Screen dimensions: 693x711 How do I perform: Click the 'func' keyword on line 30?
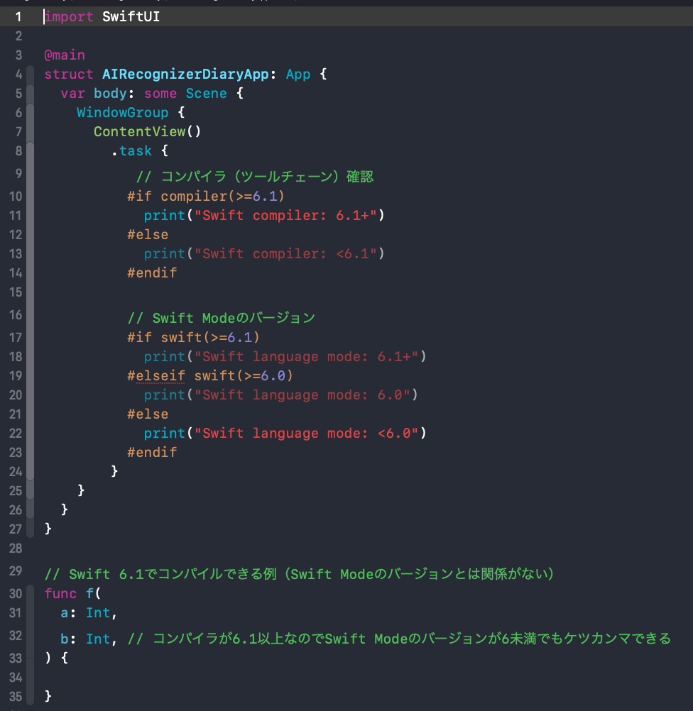tap(60, 593)
